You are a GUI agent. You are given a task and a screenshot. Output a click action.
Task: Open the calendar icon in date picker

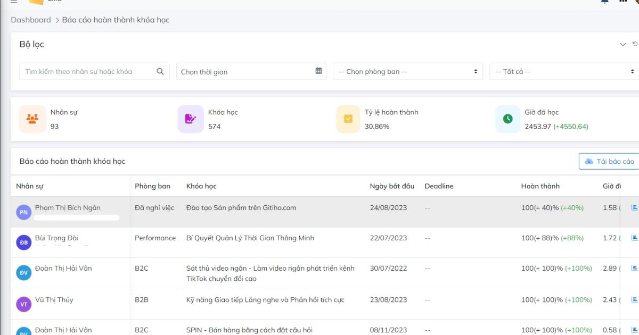(x=318, y=71)
